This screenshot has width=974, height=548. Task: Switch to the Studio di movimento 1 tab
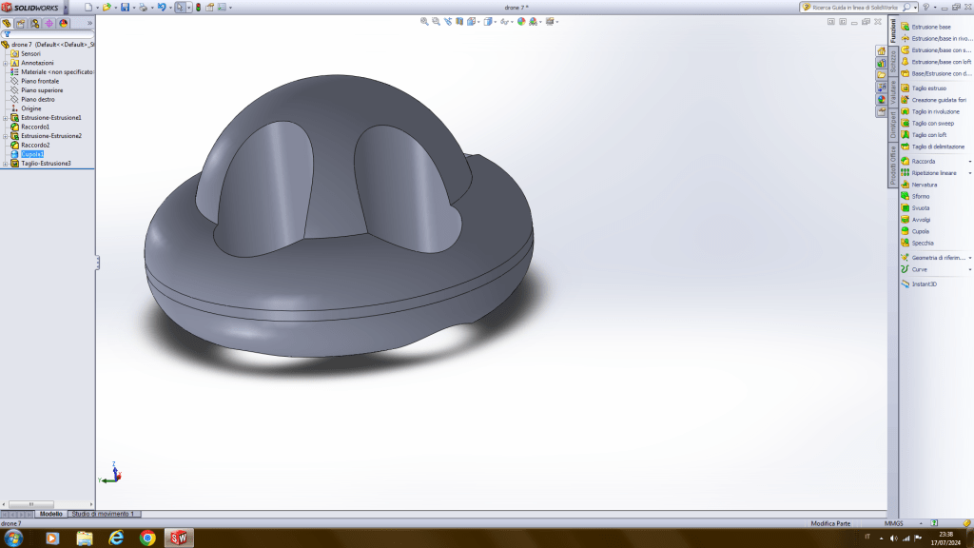pyautogui.click(x=104, y=514)
